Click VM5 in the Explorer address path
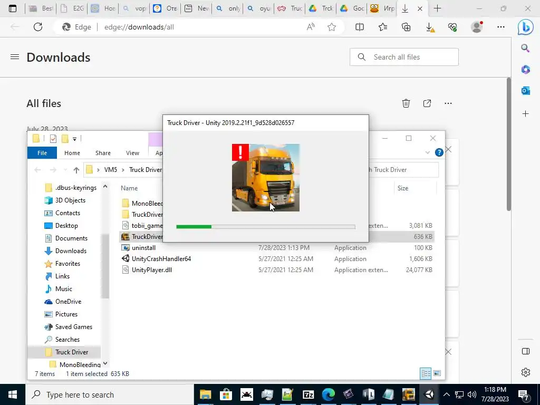540x405 pixels. 111,170
